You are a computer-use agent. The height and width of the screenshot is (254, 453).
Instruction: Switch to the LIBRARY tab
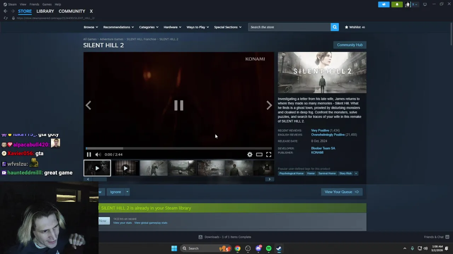click(x=45, y=11)
